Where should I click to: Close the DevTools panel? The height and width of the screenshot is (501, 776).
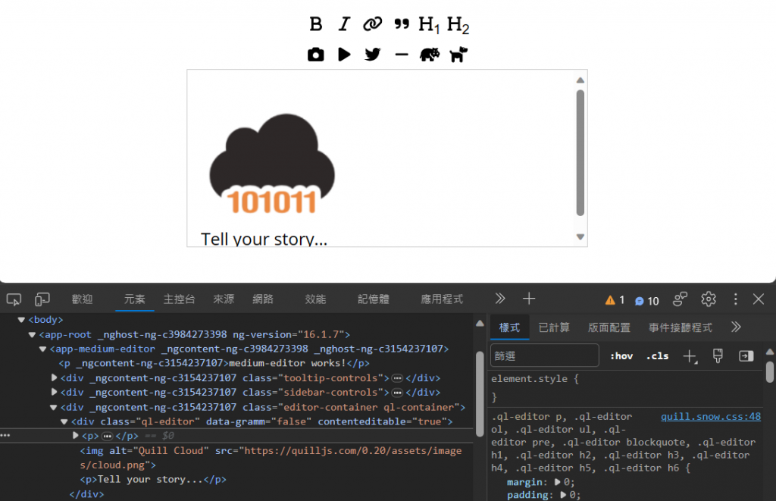[x=758, y=299]
